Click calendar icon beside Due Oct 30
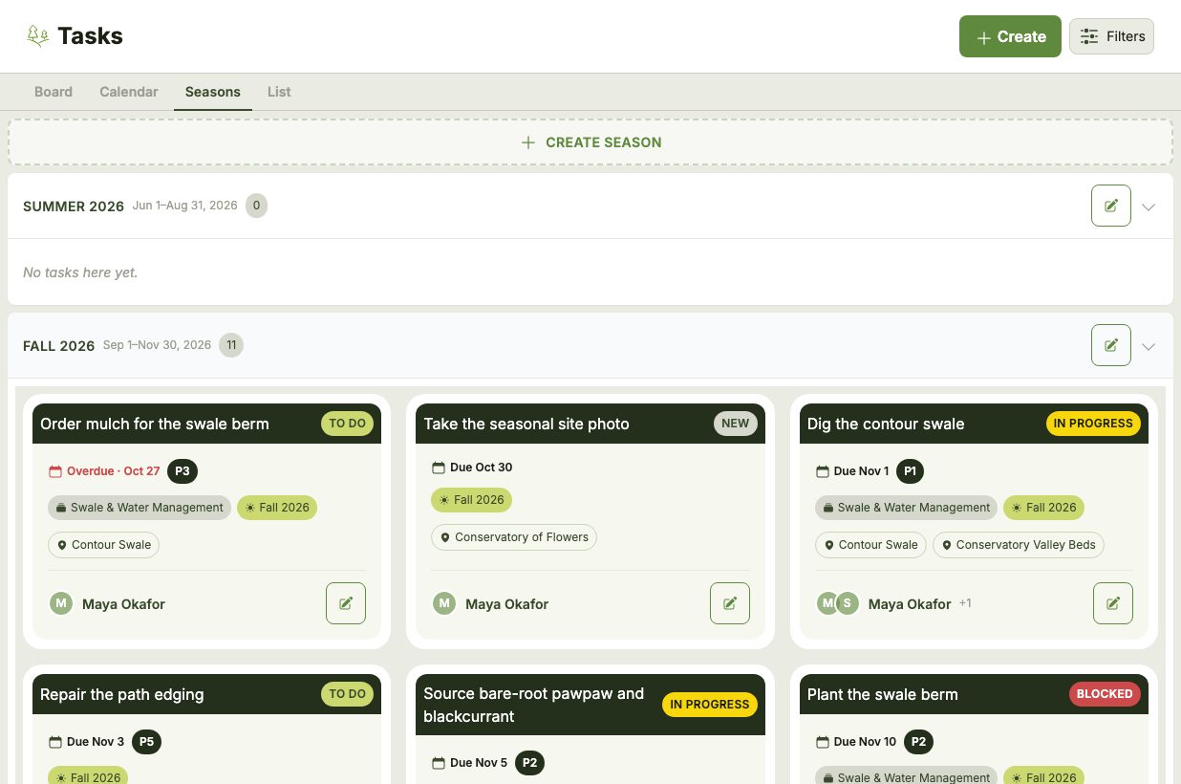This screenshot has height=784, width=1181. 439,468
